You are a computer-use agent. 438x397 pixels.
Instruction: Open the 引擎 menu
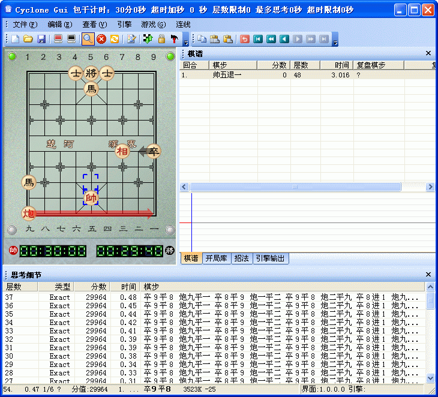124,25
